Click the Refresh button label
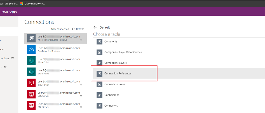 pyautogui.click(x=80, y=29)
